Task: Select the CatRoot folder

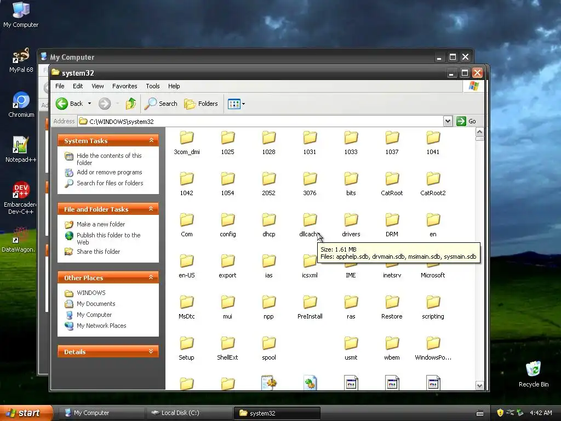Action: click(x=392, y=184)
